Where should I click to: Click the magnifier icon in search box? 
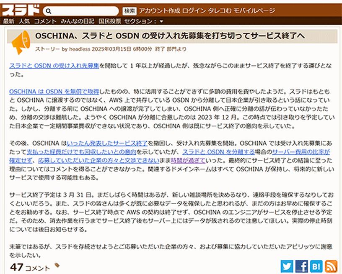point(49,11)
